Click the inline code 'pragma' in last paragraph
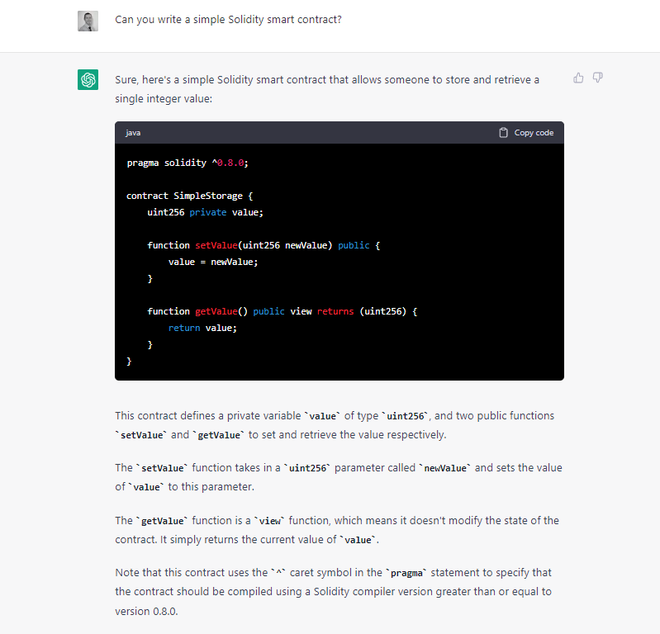This screenshot has width=660, height=634. click(x=406, y=573)
